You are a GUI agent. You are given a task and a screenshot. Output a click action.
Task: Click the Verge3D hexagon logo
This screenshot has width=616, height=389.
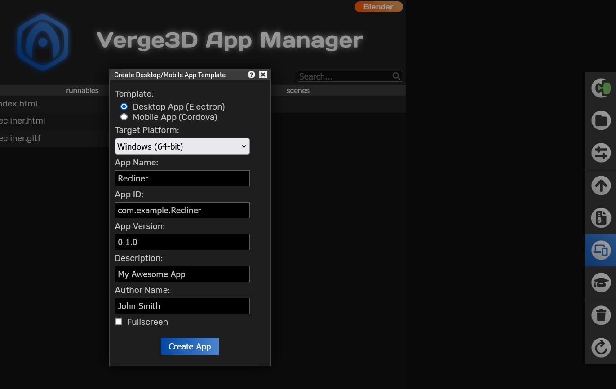[x=43, y=42]
